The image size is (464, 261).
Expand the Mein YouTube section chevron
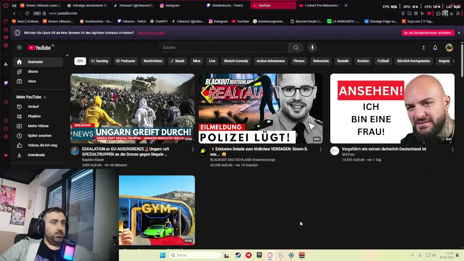45,97
